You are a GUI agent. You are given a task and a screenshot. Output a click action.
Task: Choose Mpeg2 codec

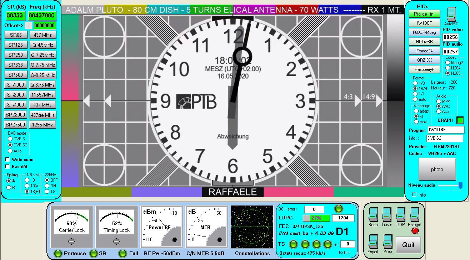(x=447, y=62)
